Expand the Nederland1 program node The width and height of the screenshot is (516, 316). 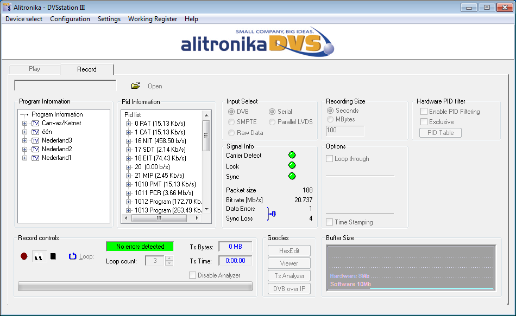click(x=24, y=158)
